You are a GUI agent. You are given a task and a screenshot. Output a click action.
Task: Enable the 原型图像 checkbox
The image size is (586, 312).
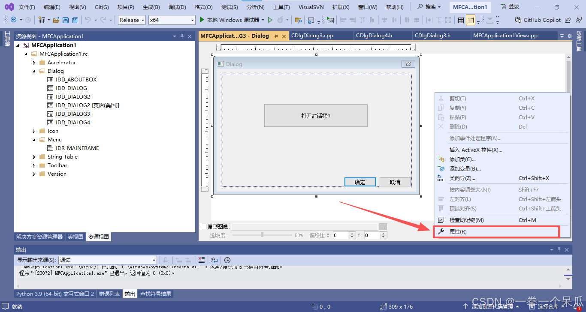pos(204,226)
